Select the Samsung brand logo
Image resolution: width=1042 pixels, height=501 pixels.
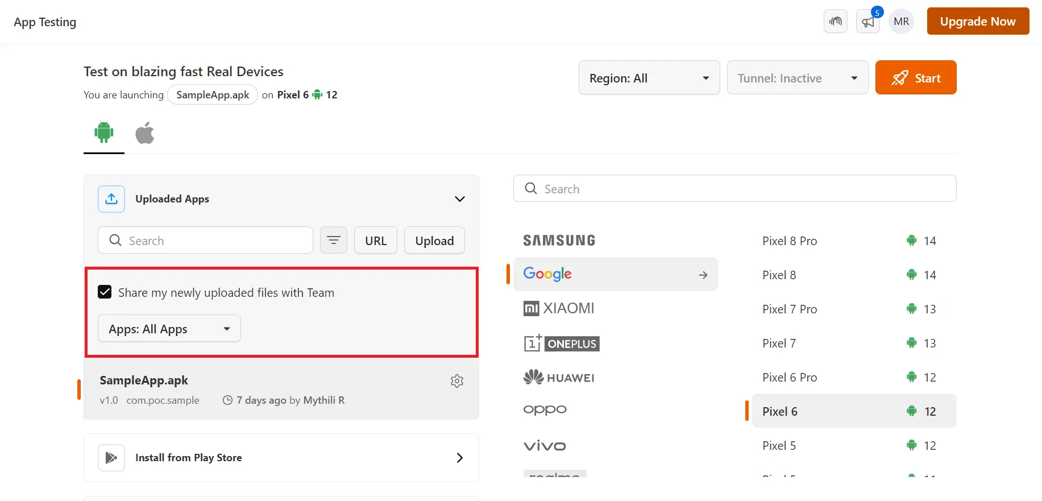pyautogui.click(x=559, y=241)
